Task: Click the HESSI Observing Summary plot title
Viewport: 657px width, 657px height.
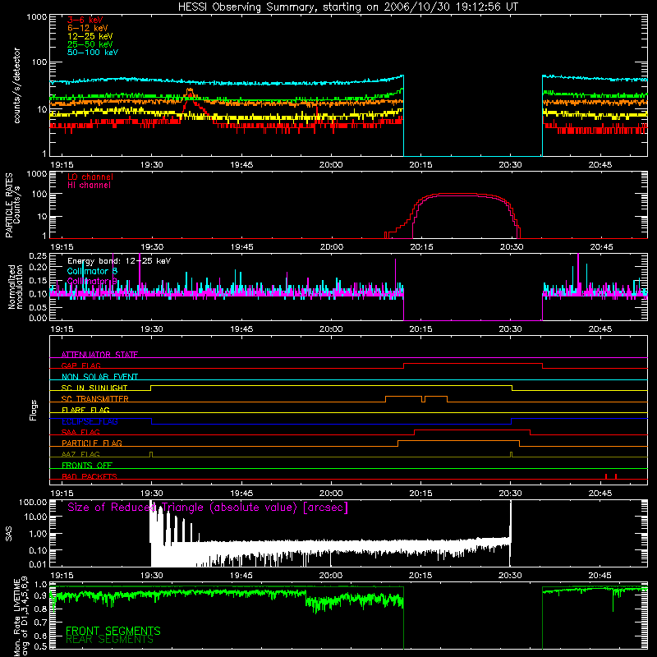Action: 347,7
